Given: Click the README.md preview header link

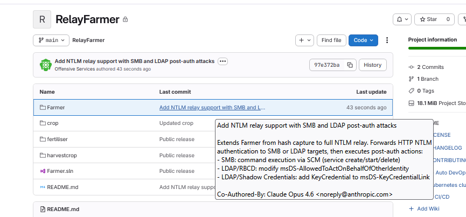Looking at the screenshot, I should [63, 209].
